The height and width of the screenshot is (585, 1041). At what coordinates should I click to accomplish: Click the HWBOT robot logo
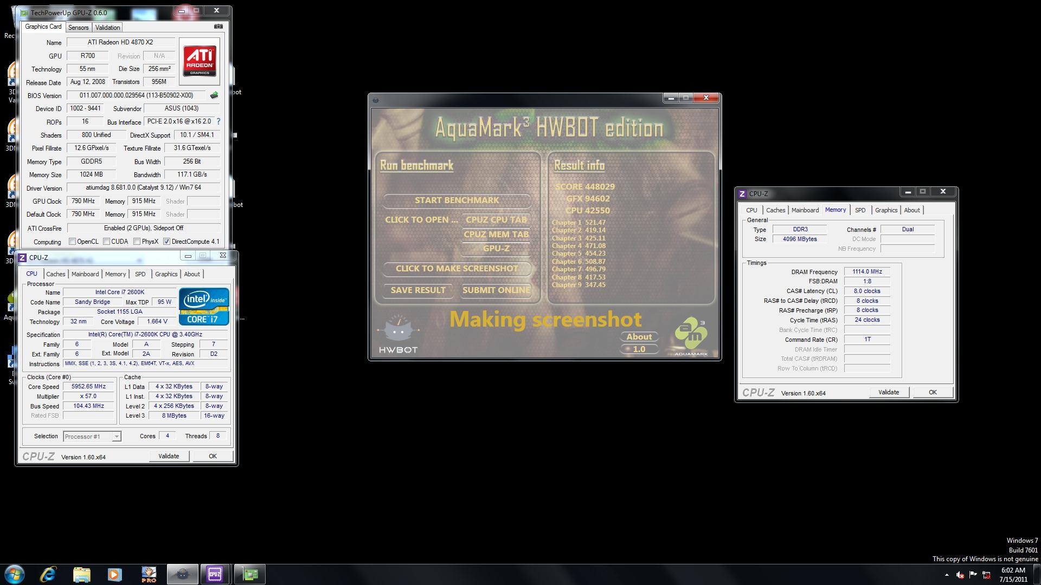(x=398, y=334)
